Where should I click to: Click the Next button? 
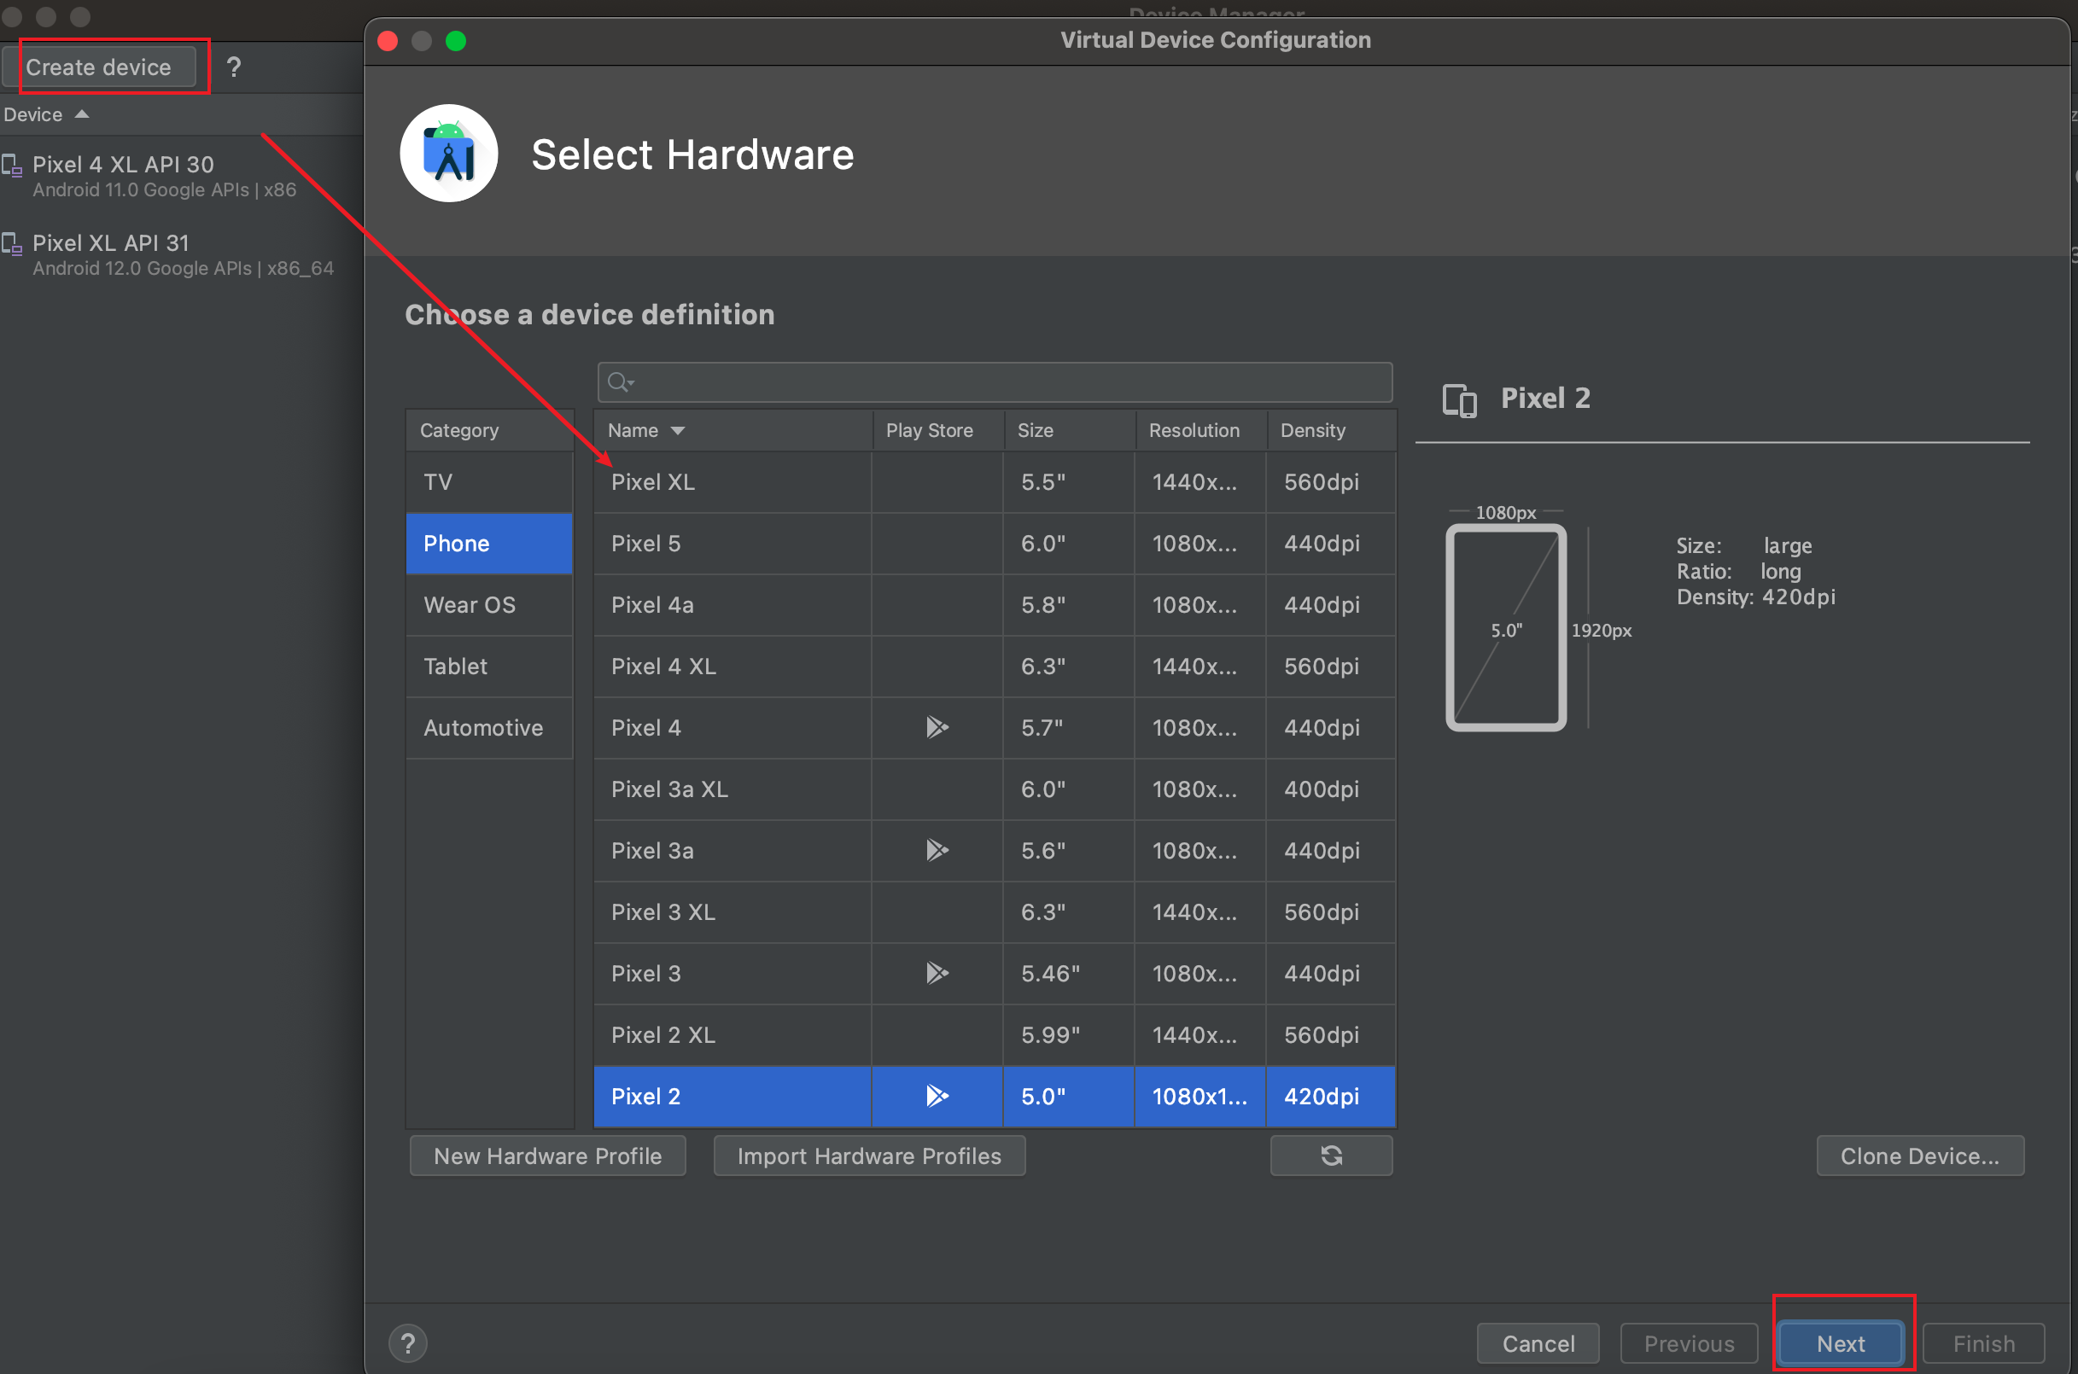tap(1841, 1343)
